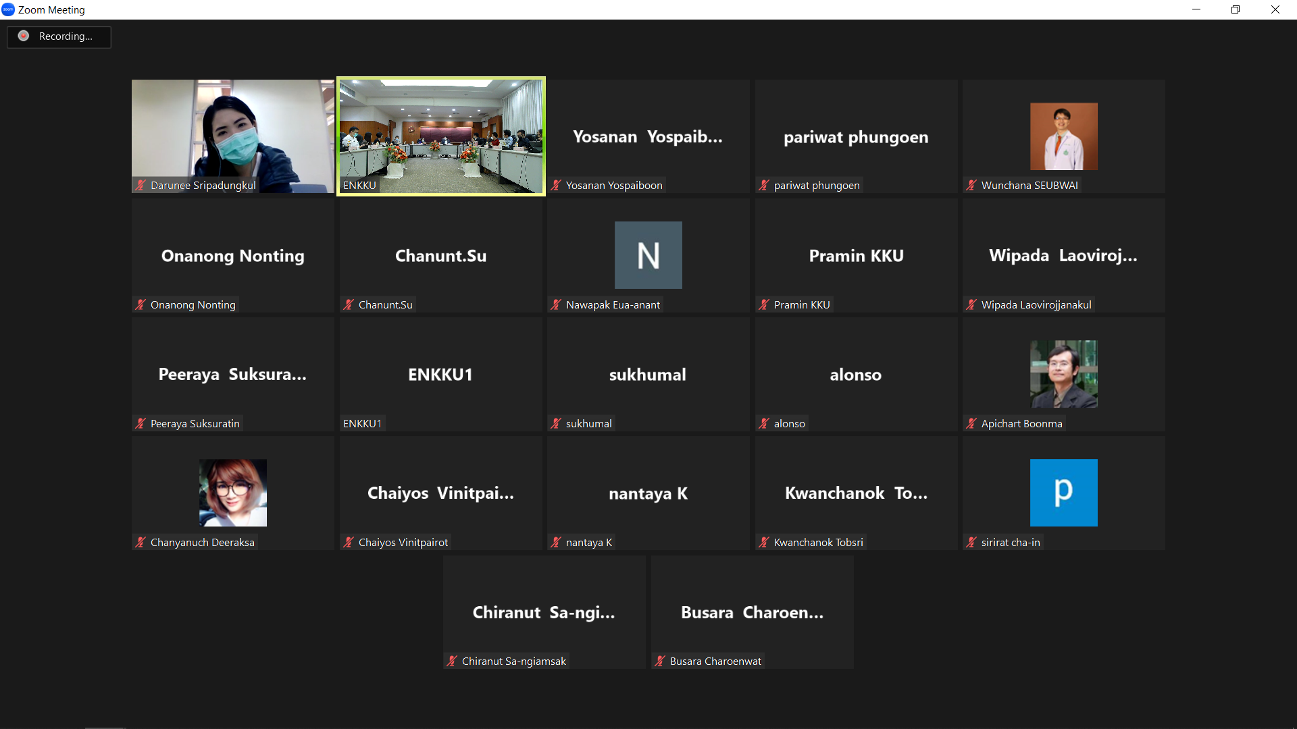This screenshot has height=729, width=1297.
Task: Click the 'Apichart Boonma' name label
Action: 1021,423
